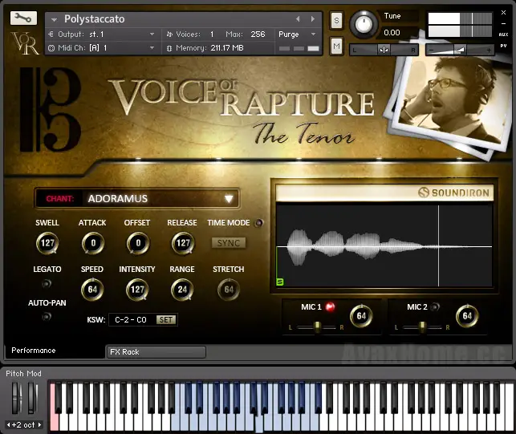Solo the instrument with S button

(x=336, y=21)
